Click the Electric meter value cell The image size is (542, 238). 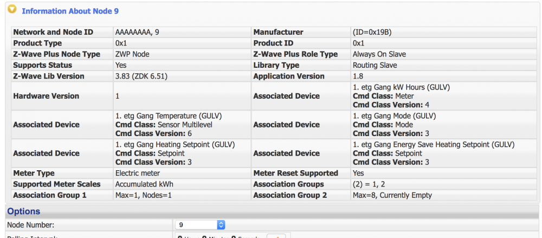[x=138, y=173]
